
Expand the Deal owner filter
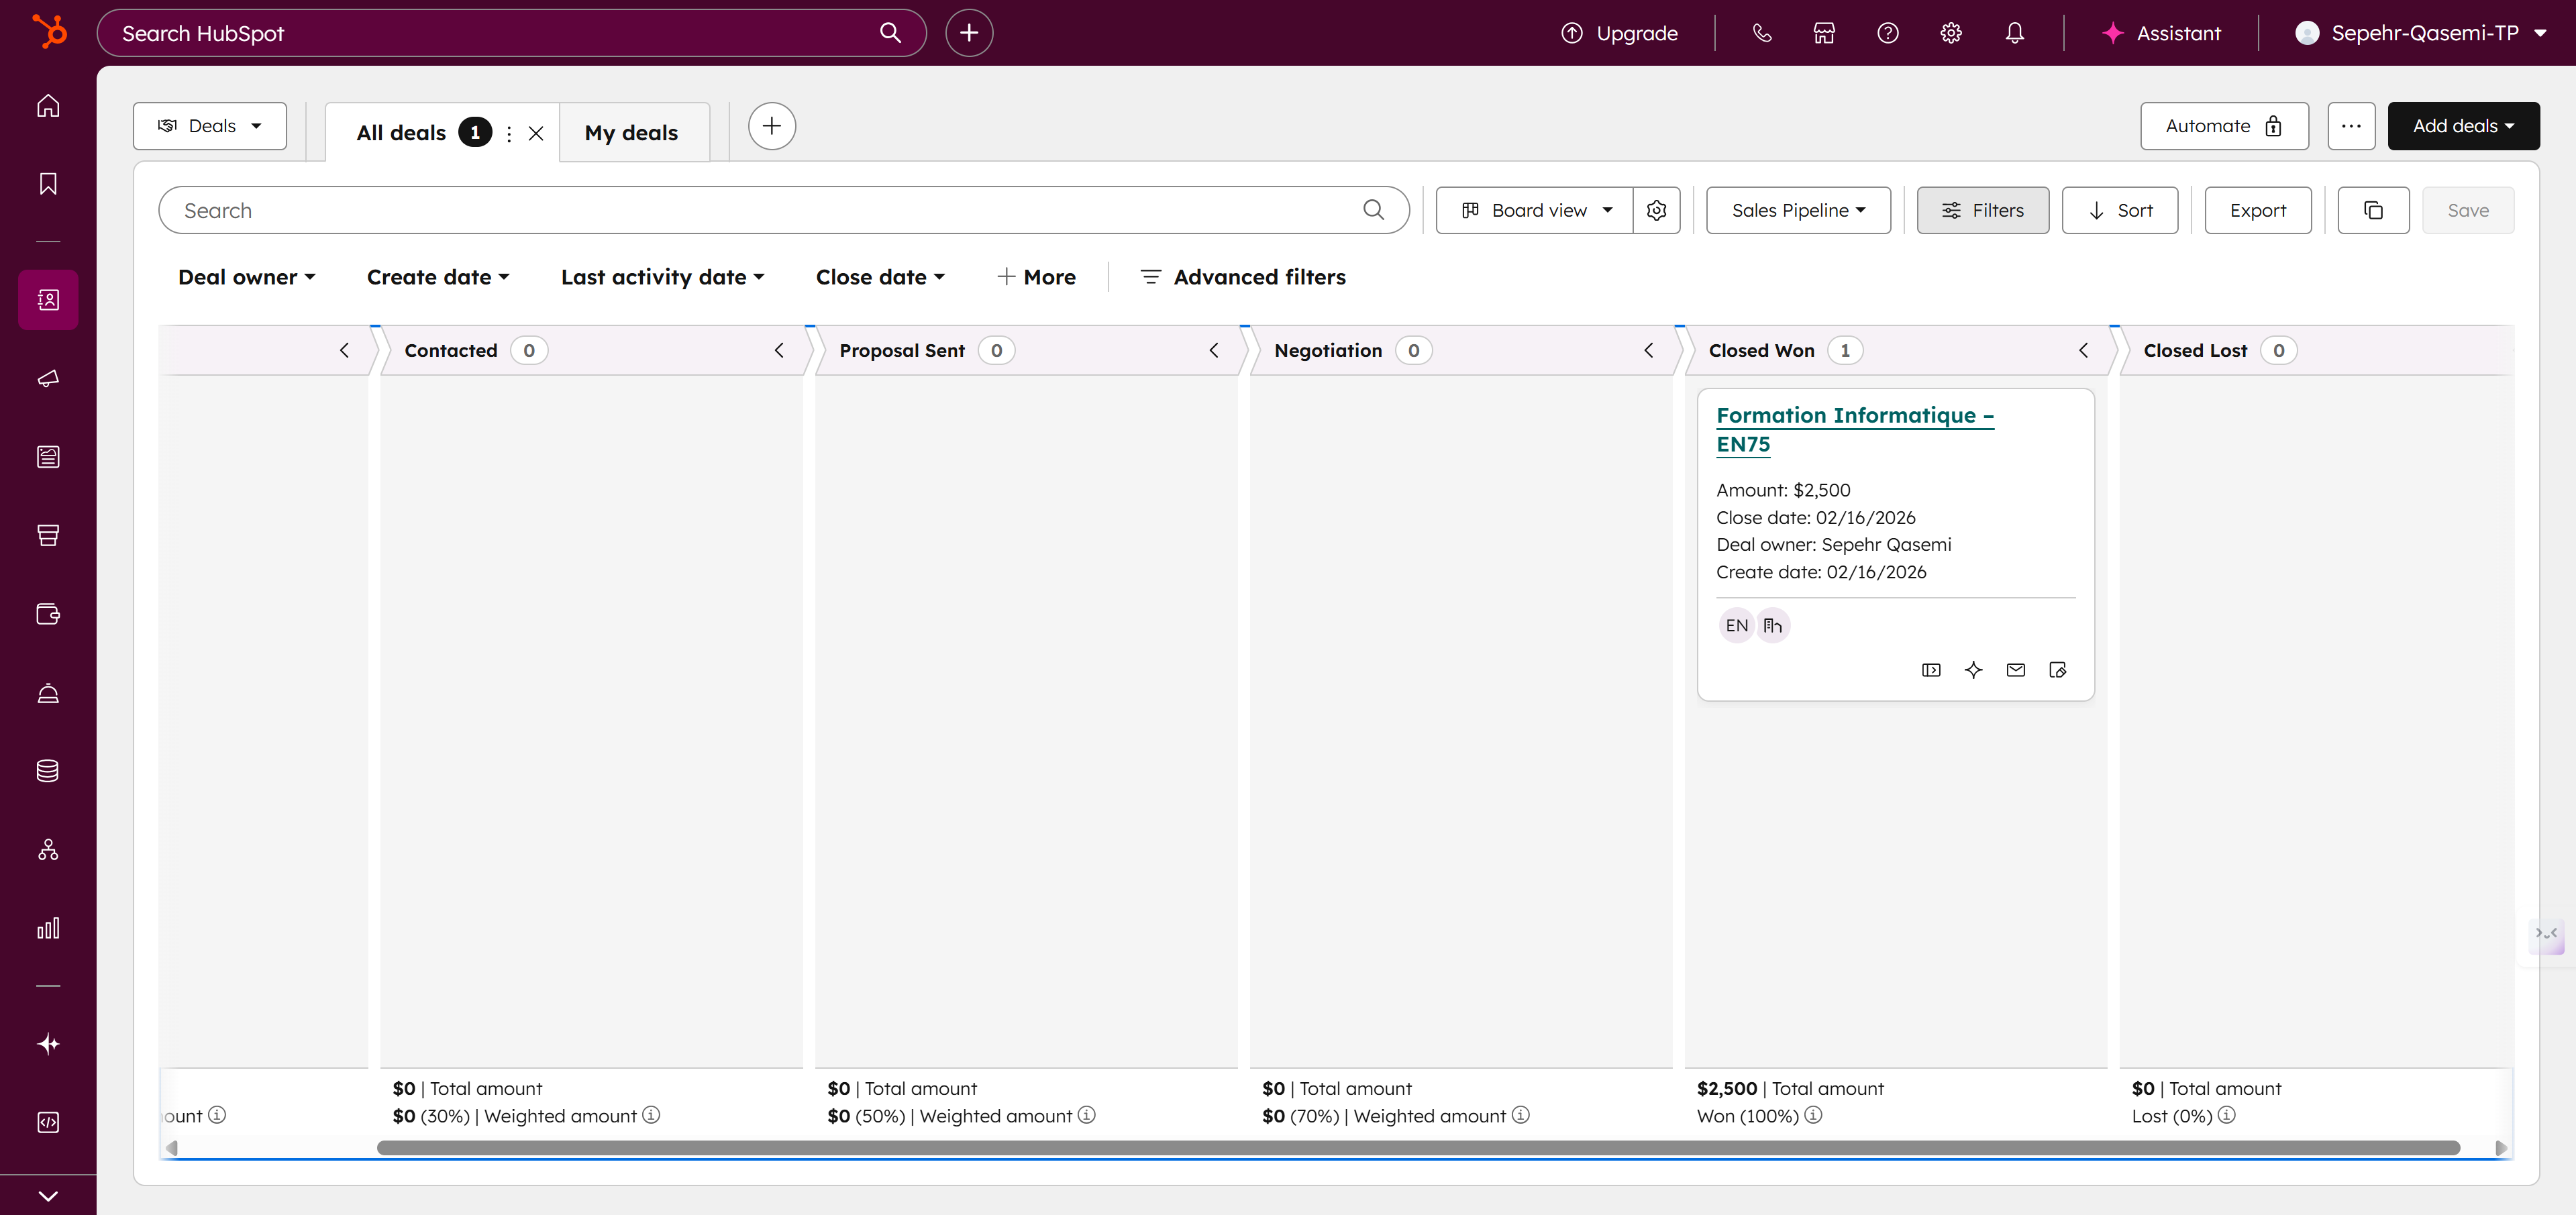(246, 277)
